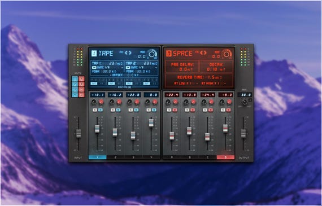Toggle red Mute button C

(81, 89)
